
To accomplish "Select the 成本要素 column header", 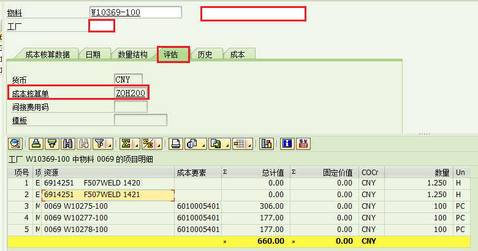I will (198, 173).
